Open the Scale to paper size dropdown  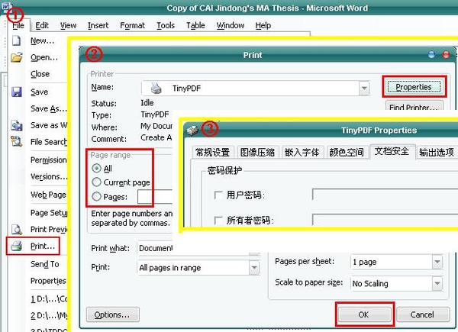[x=437, y=283]
